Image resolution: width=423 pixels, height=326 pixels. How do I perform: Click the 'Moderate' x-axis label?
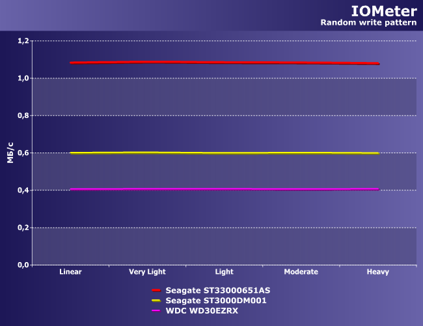click(x=301, y=272)
